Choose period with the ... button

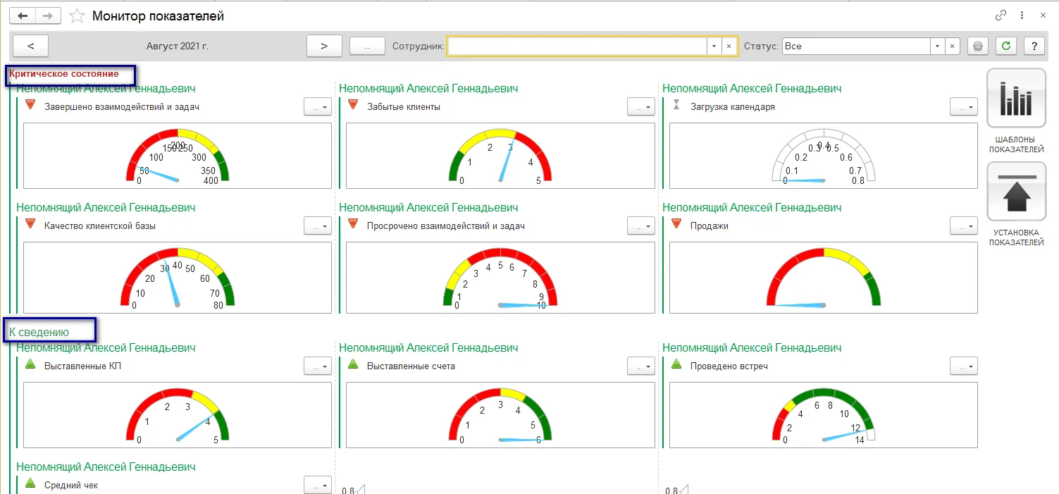coord(366,46)
